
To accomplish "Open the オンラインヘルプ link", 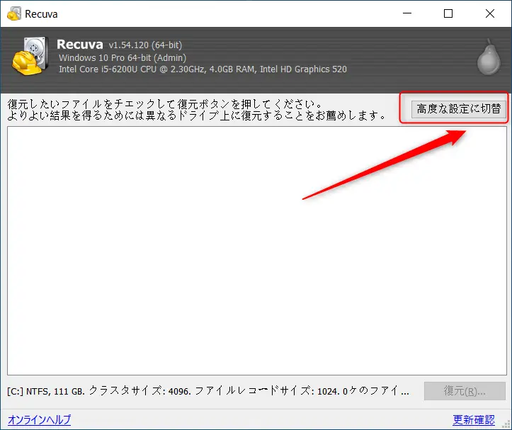I will click(39, 419).
